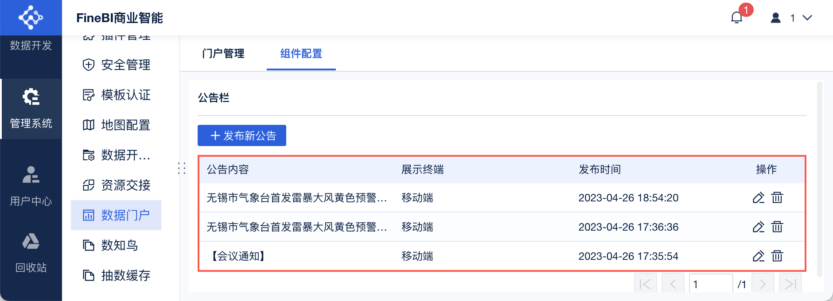Click the sidebar resize drag handle
Image resolution: width=833 pixels, height=301 pixels.
coord(182,168)
